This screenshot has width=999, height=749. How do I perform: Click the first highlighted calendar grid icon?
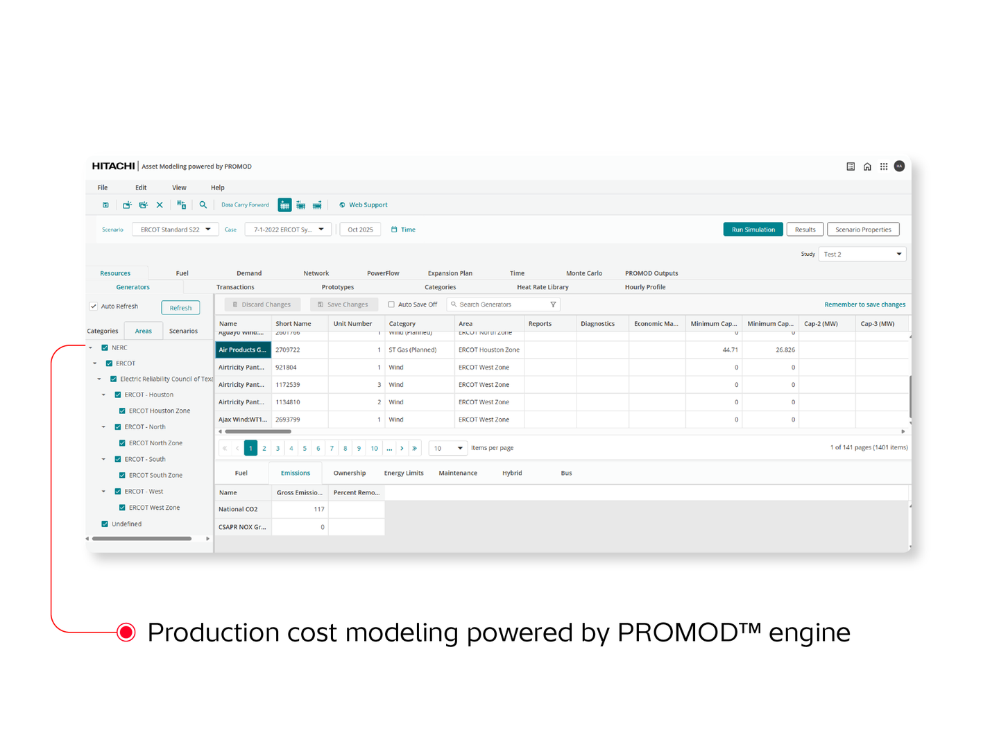point(284,205)
